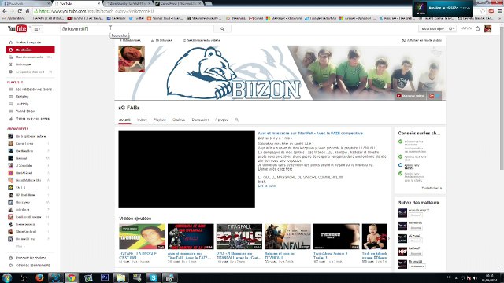Open the fourth Titanfall video thumbnail
Viewport: 504px width, 283px height.
click(x=287, y=237)
